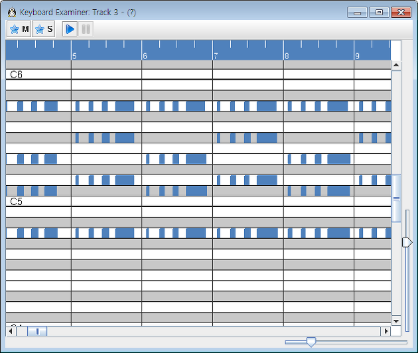
Task: Click measure 8 marker on the timeline ruler
Action: (x=287, y=56)
